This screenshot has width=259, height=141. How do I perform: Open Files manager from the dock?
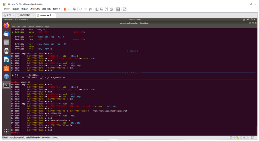[x=6, y=43]
